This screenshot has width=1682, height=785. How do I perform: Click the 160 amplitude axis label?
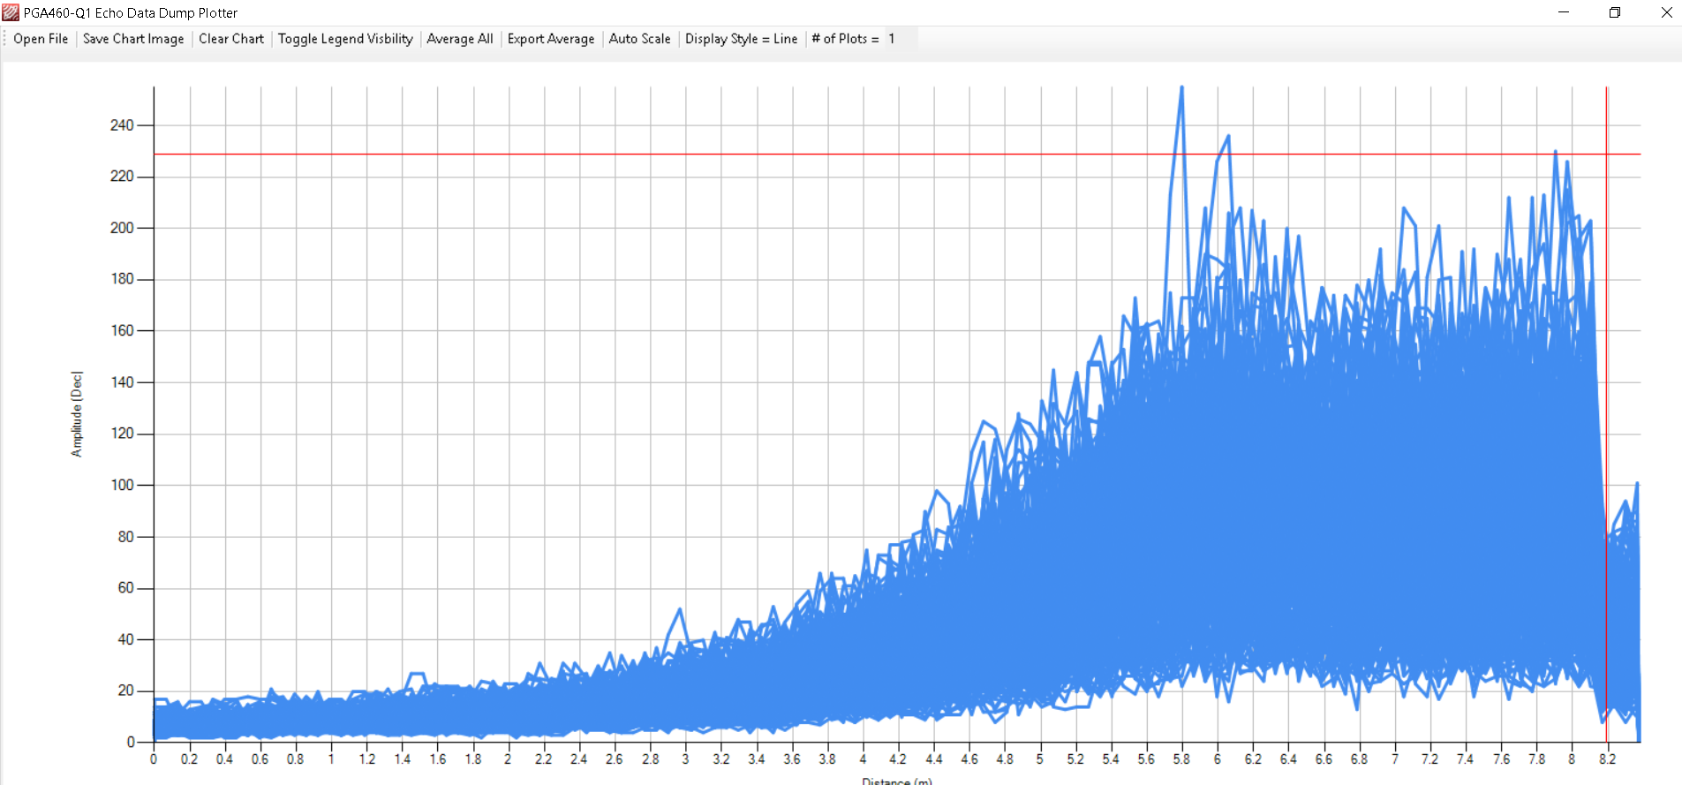coord(122,331)
